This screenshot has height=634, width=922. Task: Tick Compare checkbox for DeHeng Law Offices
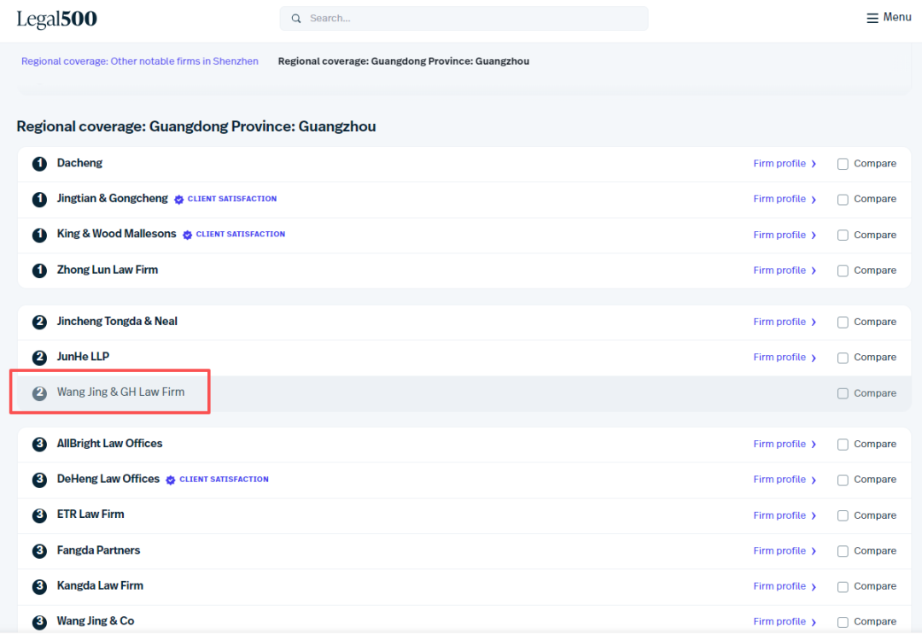843,480
